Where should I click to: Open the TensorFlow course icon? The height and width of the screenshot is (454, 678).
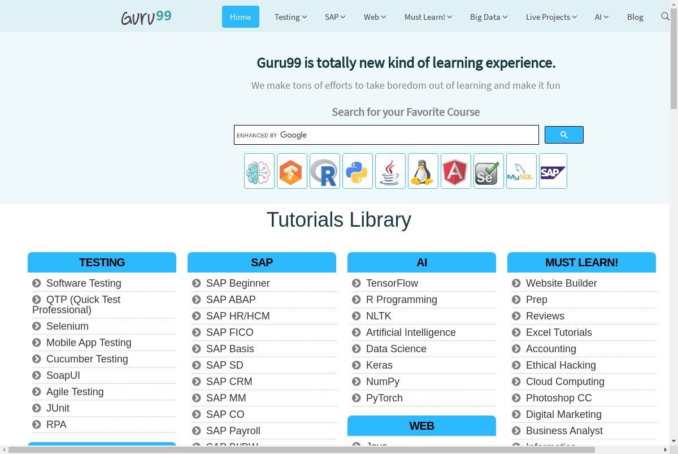pyautogui.click(x=292, y=171)
